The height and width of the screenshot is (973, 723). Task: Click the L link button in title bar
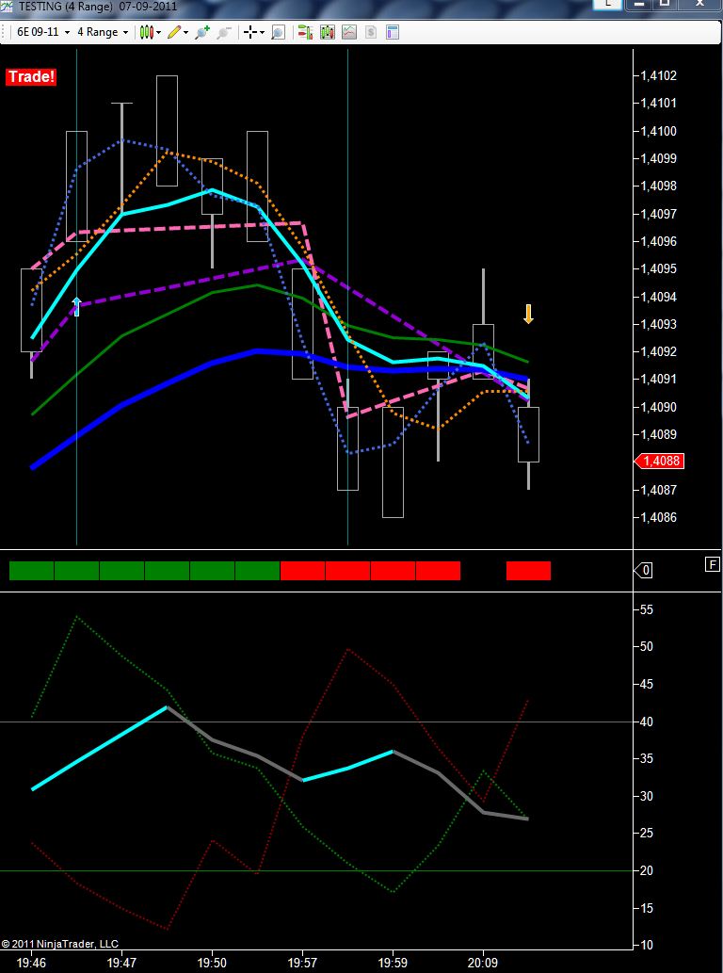click(x=608, y=3)
